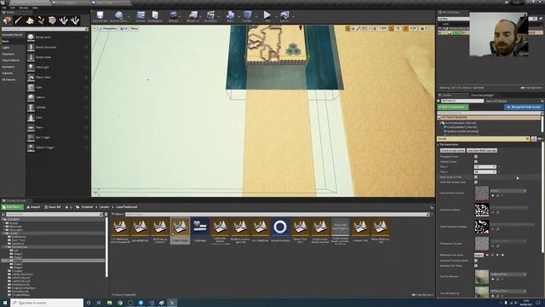This screenshot has width=545, height=307.
Task: Toggle the eye visibility options in Details search
Action: coord(540,139)
